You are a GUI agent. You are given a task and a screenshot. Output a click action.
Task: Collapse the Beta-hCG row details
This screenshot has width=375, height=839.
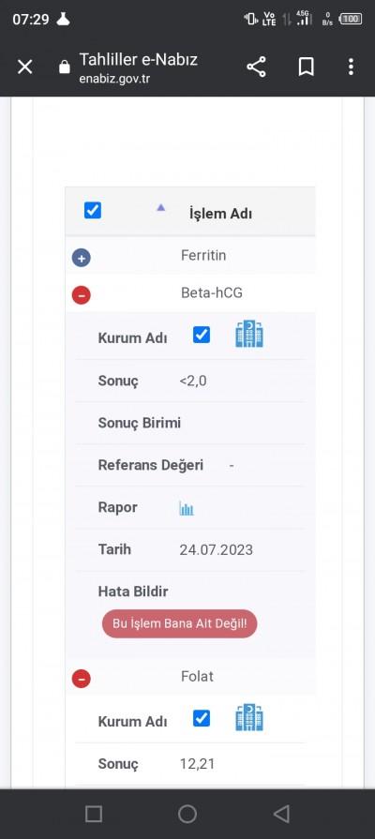(82, 295)
